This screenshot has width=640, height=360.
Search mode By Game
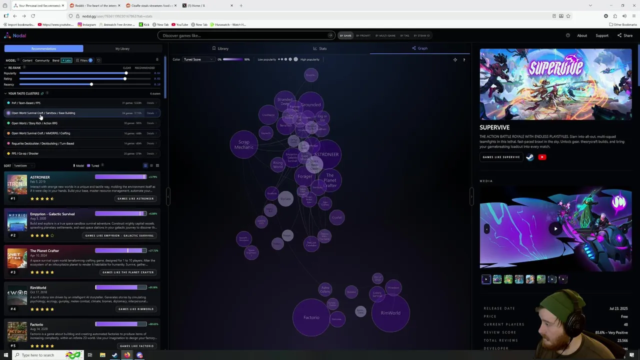[345, 35]
